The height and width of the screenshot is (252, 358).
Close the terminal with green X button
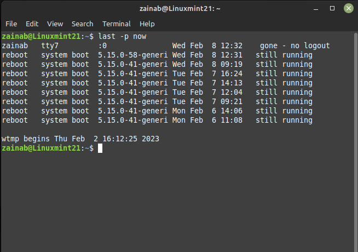point(348,8)
